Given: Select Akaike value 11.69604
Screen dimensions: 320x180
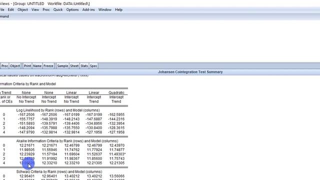Looking at the screenshot, I should [x=72, y=154].
